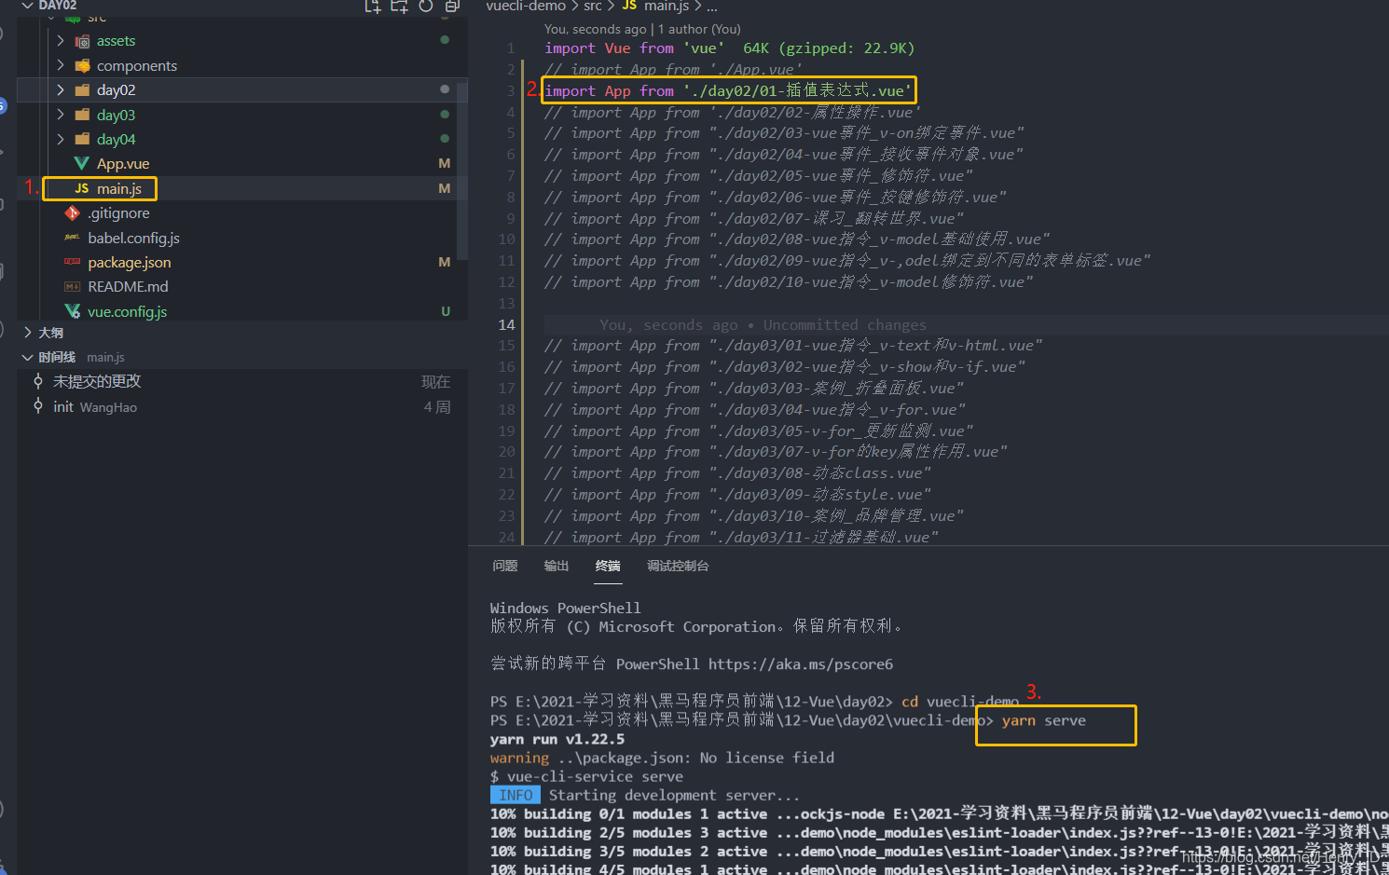Click the git icon beside .gitignore
The image size is (1389, 875).
tap(73, 213)
